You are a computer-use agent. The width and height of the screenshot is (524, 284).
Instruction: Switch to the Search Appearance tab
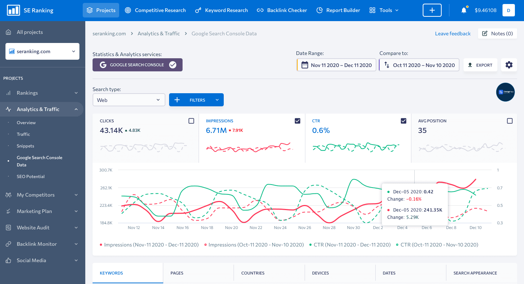point(481,273)
